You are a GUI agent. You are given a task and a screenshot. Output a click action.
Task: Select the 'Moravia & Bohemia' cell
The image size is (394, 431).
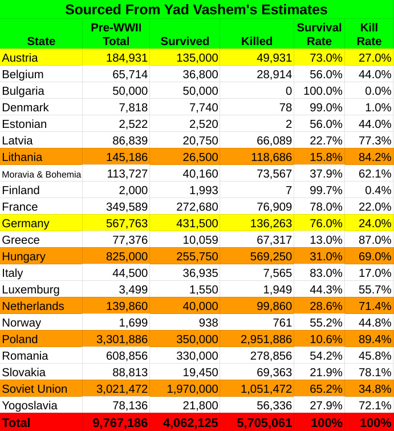[x=41, y=174]
